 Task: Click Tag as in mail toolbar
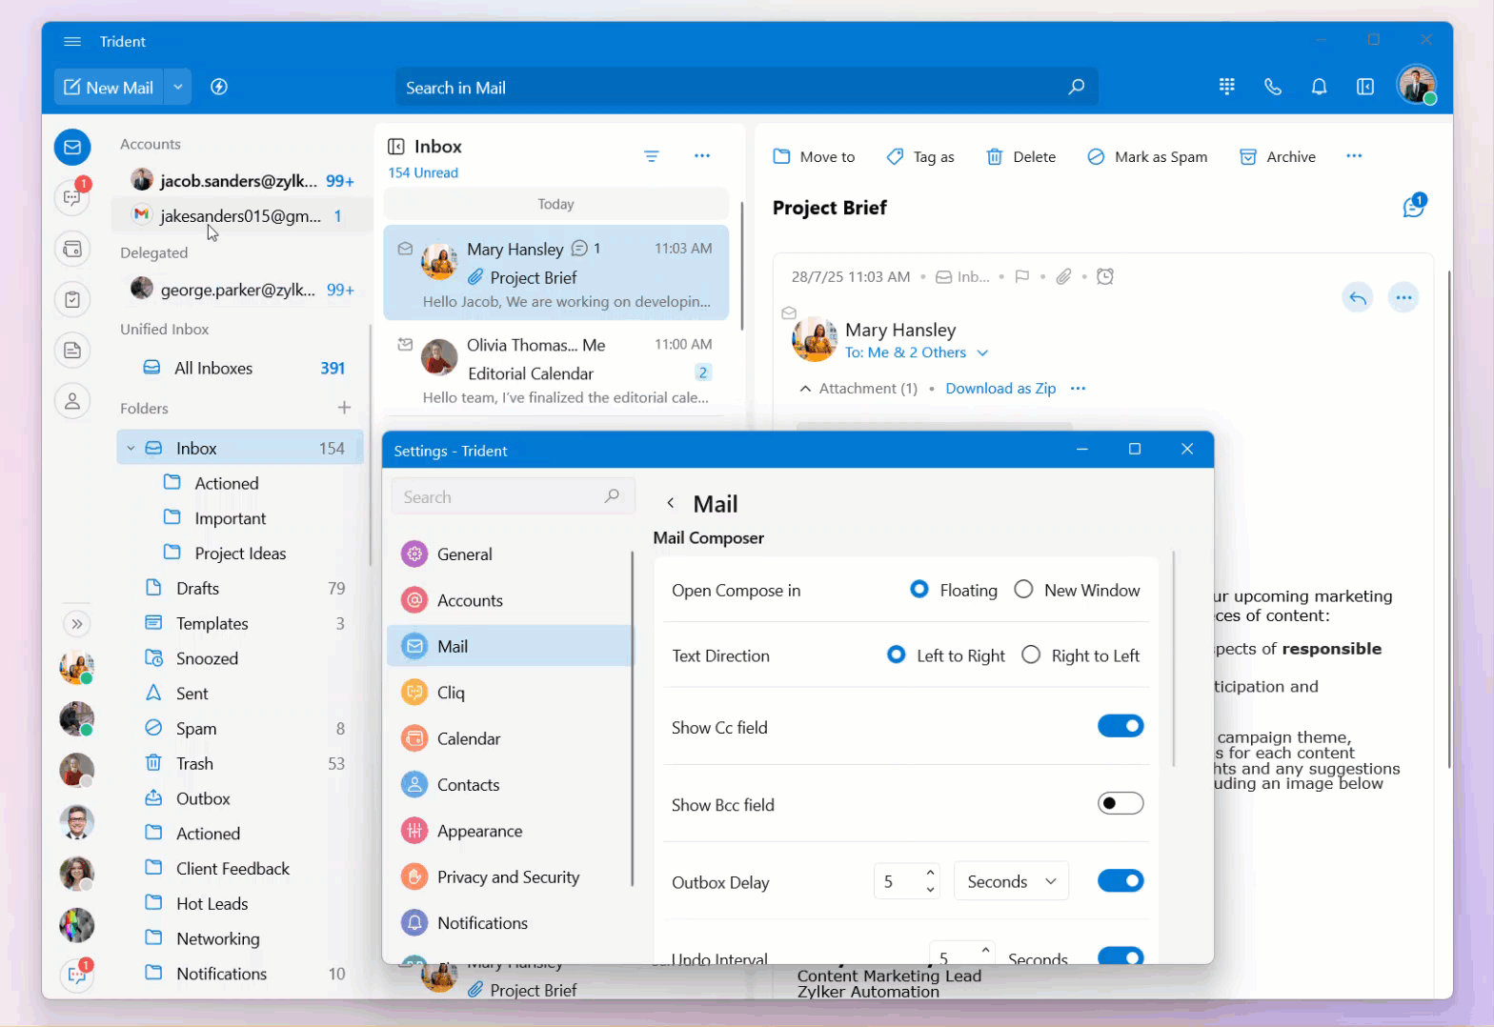[x=920, y=157]
